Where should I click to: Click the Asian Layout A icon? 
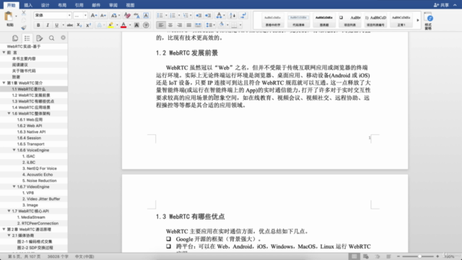point(219,15)
